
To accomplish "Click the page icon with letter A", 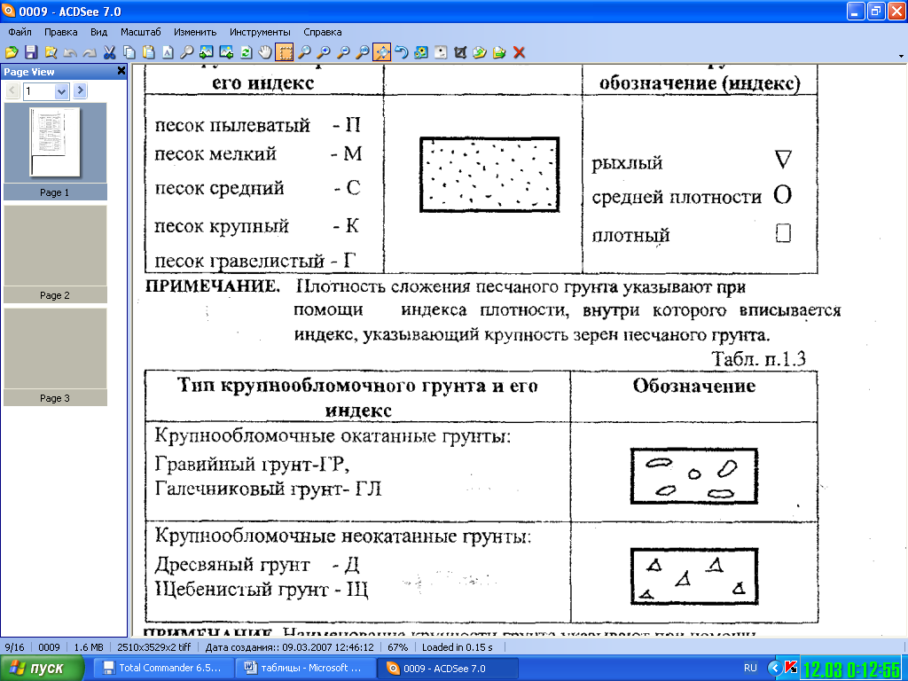I will 168,52.
